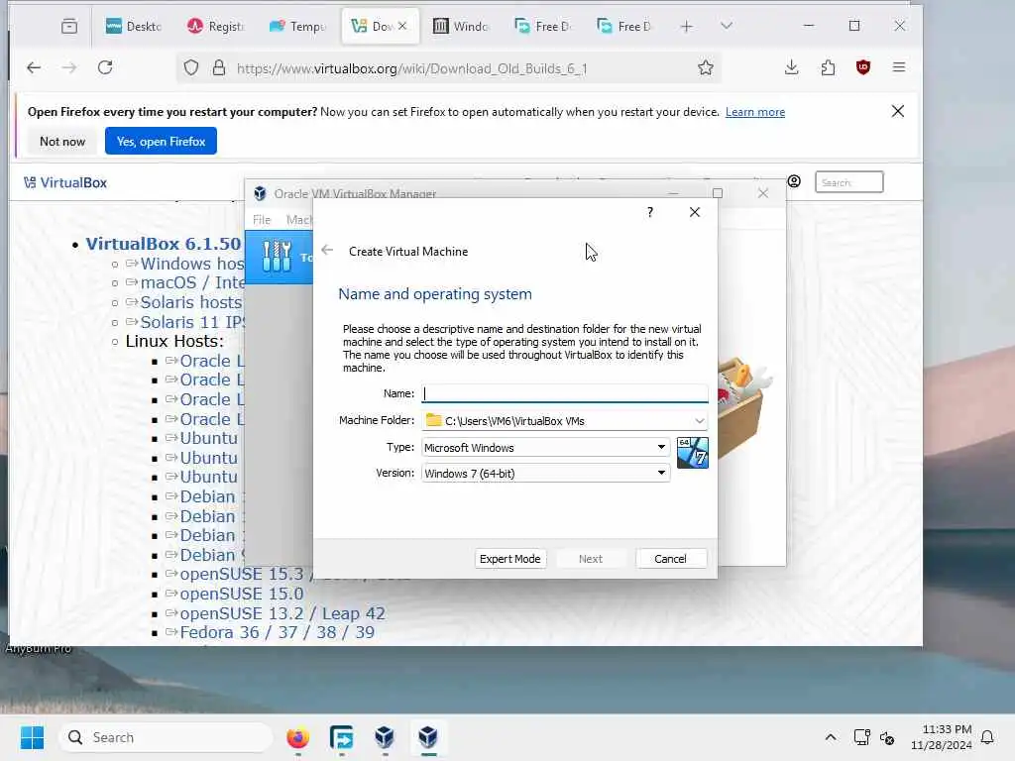Click the Windows 7 64-bit OS icon
The image size is (1015, 761).
click(692, 452)
